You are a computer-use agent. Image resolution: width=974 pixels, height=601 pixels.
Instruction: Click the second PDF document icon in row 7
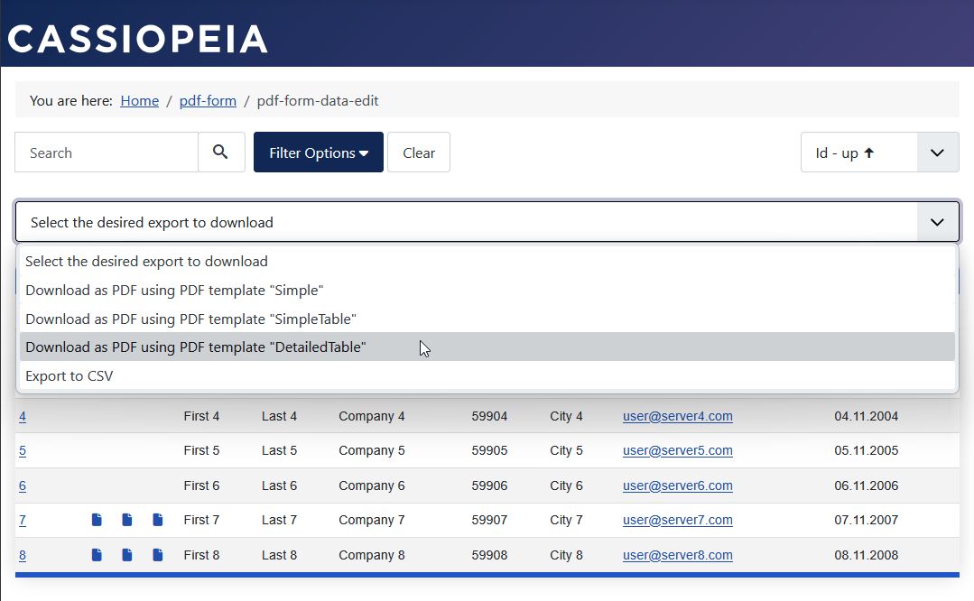point(126,520)
